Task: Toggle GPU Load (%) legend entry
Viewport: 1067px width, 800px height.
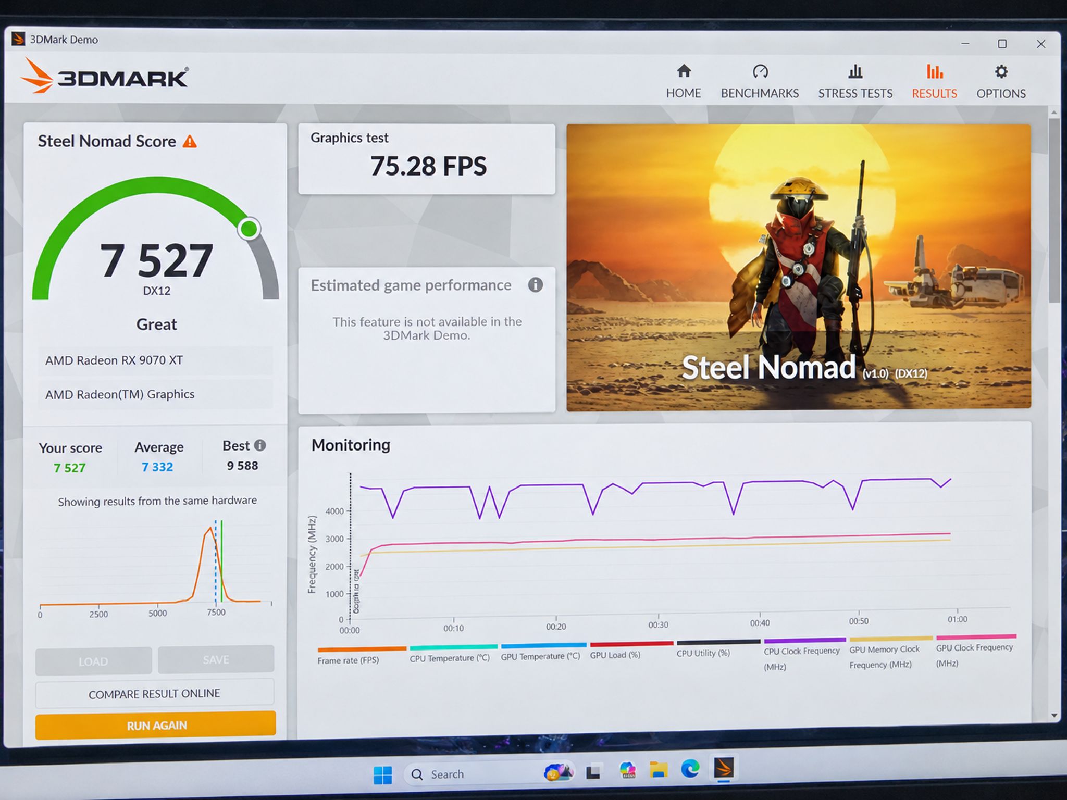Action: (x=631, y=651)
